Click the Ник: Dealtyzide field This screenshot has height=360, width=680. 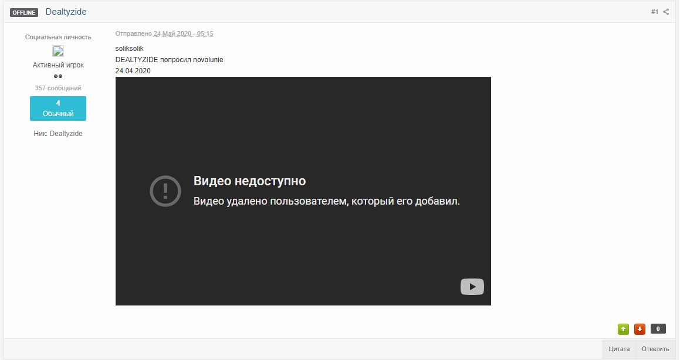coord(58,134)
